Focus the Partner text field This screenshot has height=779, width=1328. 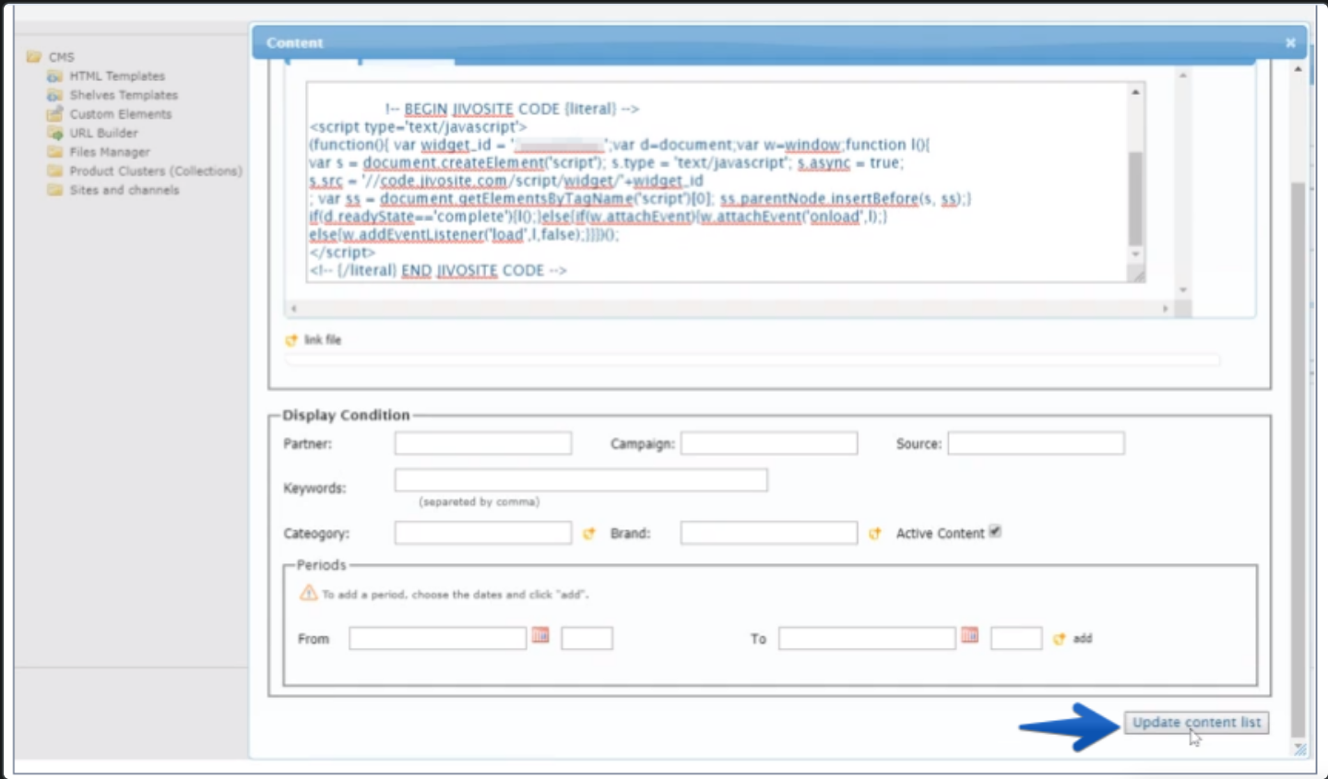pyautogui.click(x=482, y=443)
